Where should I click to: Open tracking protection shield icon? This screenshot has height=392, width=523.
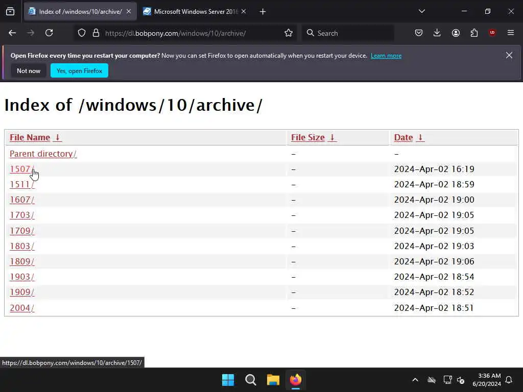pos(82,33)
